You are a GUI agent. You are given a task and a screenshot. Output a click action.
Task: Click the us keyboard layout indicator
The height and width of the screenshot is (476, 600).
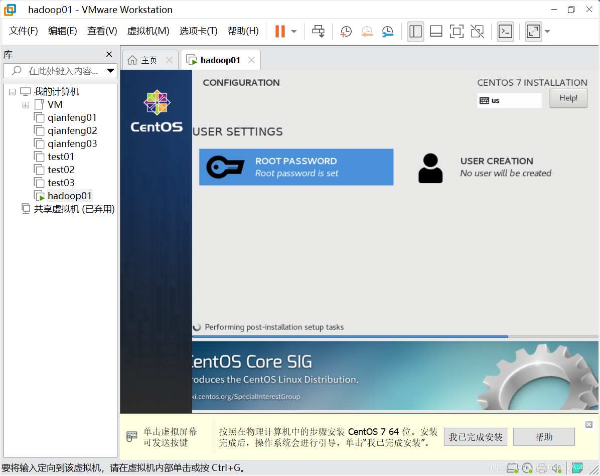[x=509, y=101]
